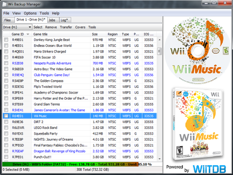Screen dimensions: 233x175
Task: Click the 308 Total (732.32 GB) status text
Action: pos(93,170)
